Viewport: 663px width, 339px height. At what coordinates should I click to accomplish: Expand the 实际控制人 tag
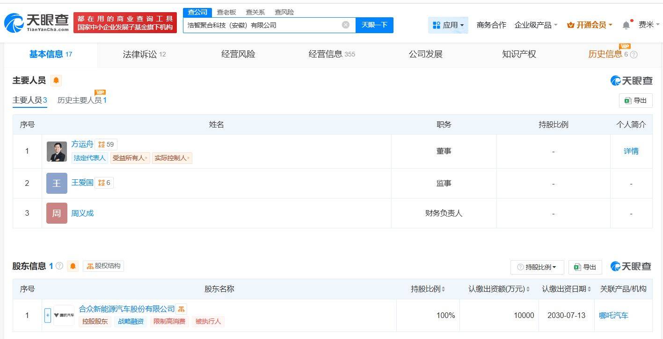click(172, 158)
